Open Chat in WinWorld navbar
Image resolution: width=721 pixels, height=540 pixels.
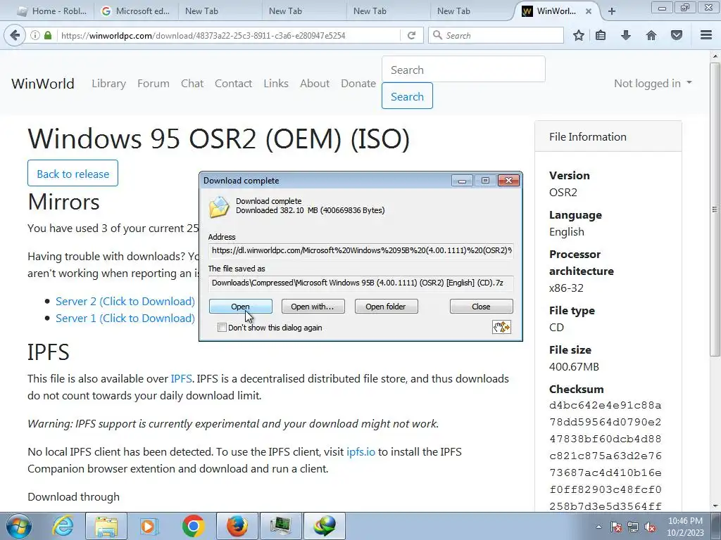[x=192, y=83]
